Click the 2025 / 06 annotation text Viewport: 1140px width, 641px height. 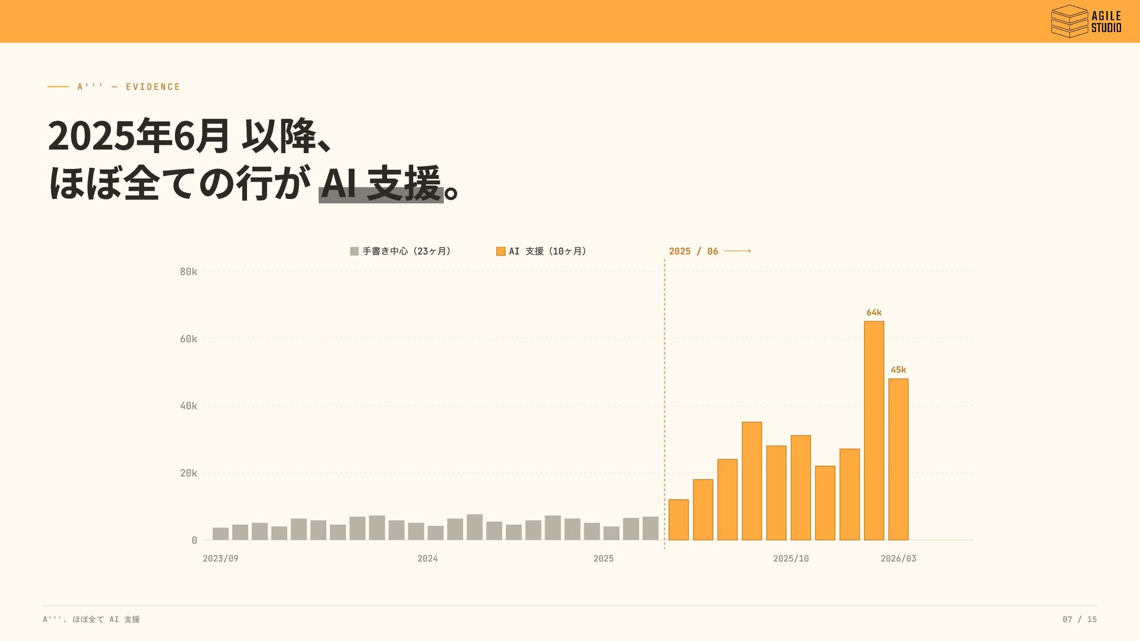(693, 251)
